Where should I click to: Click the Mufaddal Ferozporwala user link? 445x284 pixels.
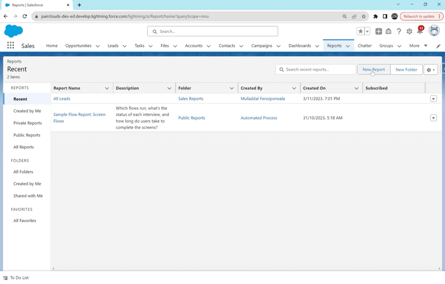[x=263, y=99]
